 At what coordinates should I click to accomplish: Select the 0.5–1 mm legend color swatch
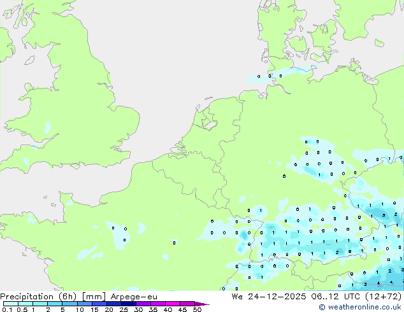[x=25, y=304]
